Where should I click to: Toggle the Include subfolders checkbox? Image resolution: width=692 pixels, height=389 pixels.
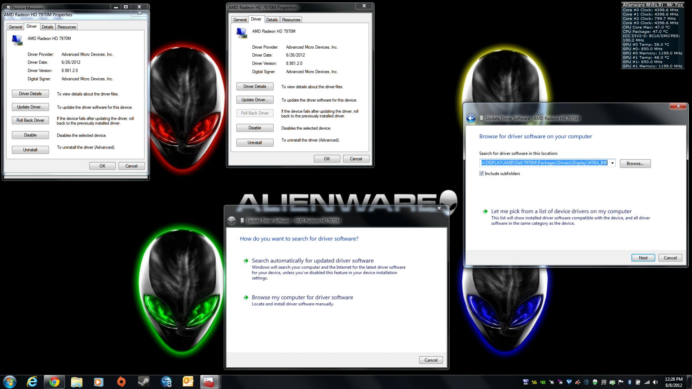481,173
